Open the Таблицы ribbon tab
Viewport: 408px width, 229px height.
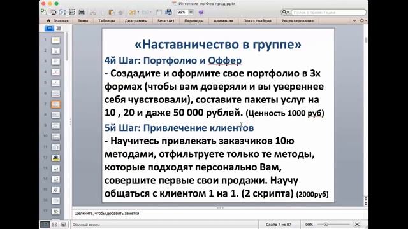coord(106,21)
